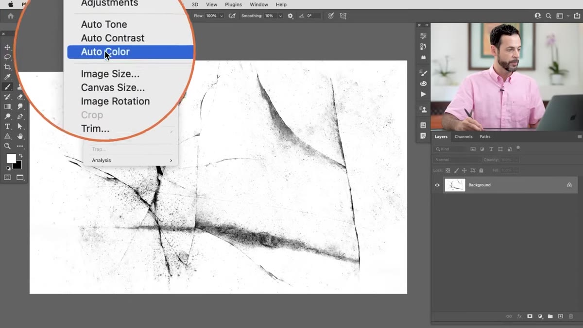
Task: Open the View menu
Action: coord(211,4)
